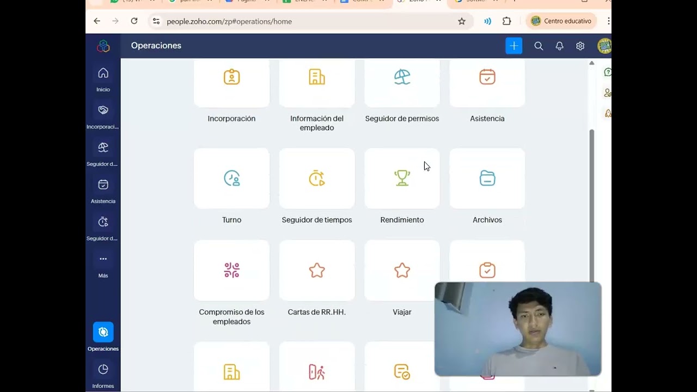The height and width of the screenshot is (392, 697).
Task: Open the browser extensions puzzle icon
Action: tap(506, 21)
